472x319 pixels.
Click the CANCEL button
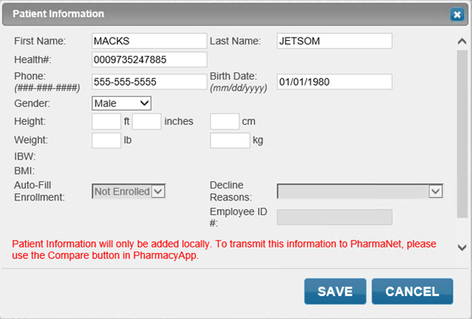[412, 291]
